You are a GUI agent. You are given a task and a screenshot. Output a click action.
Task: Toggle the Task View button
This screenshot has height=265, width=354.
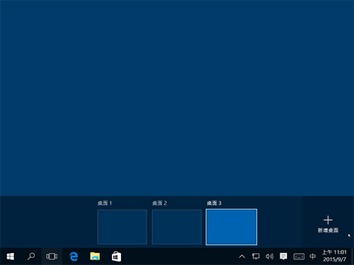tap(52, 257)
